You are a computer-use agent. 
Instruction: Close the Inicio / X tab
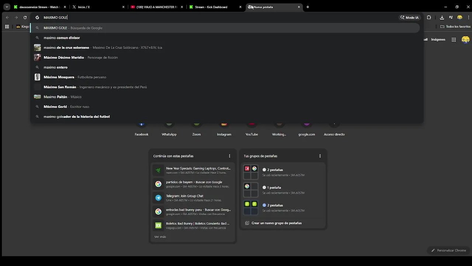[123, 7]
